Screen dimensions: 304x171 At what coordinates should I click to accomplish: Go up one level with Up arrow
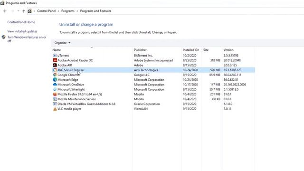pyautogui.click(x=24, y=11)
